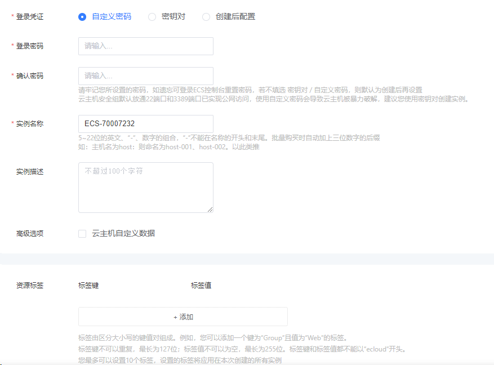Focus the 确认密码 input box
The width and height of the screenshot is (494, 365).
coord(145,76)
